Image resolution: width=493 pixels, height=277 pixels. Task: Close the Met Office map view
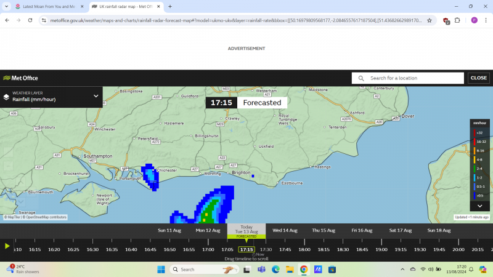pyautogui.click(x=479, y=78)
